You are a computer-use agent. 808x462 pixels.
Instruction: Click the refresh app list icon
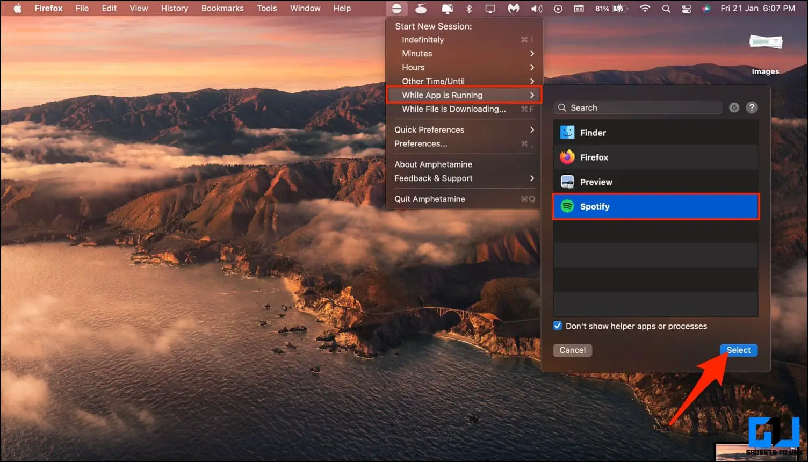[x=734, y=107]
